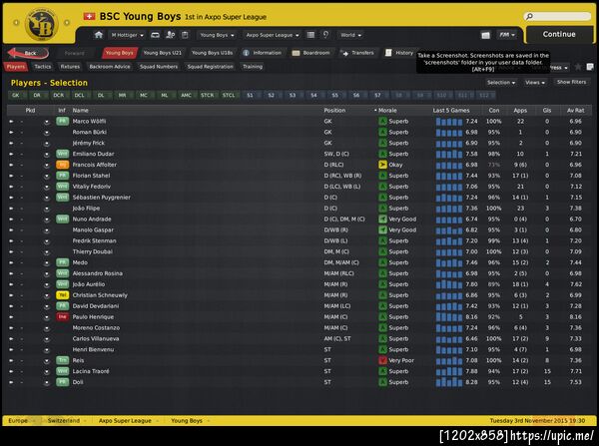This screenshot has width=599, height=446.
Task: Click Christian Schneuwly's yellow Yel status icon
Action: (62, 295)
